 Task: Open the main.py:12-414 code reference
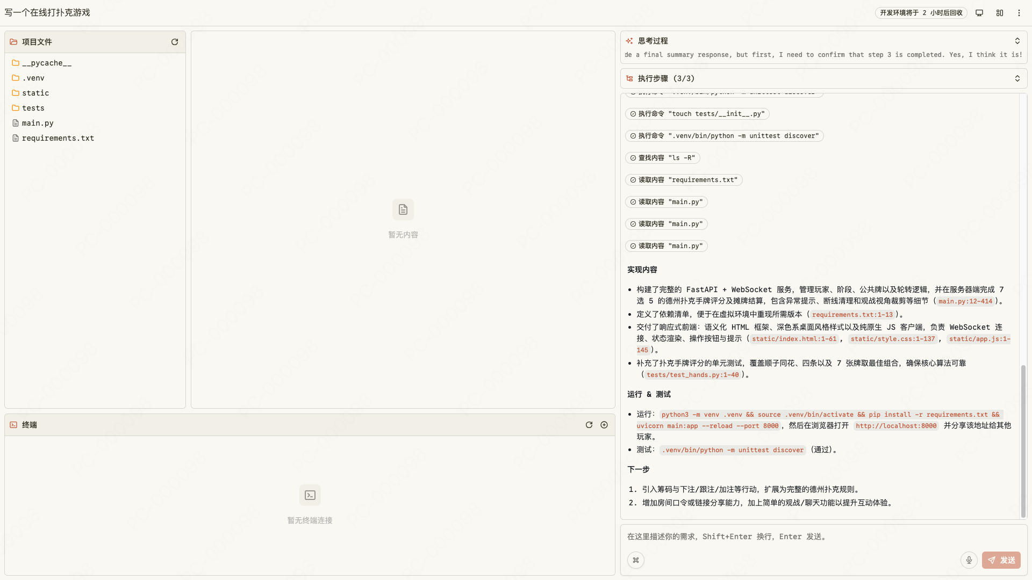pos(965,301)
